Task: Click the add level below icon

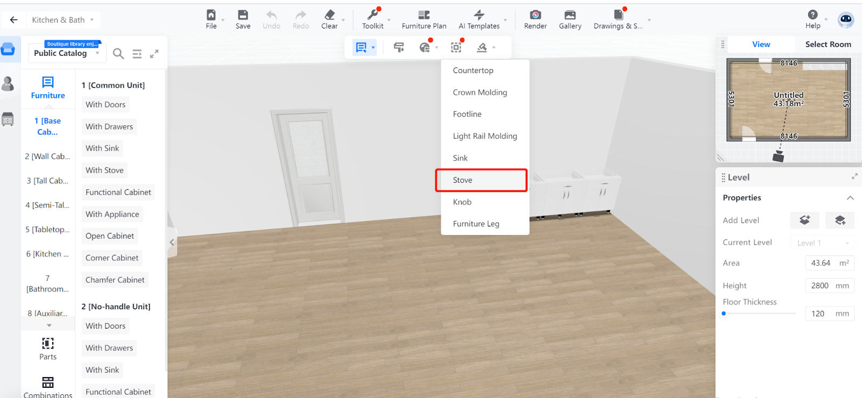Action: point(840,220)
